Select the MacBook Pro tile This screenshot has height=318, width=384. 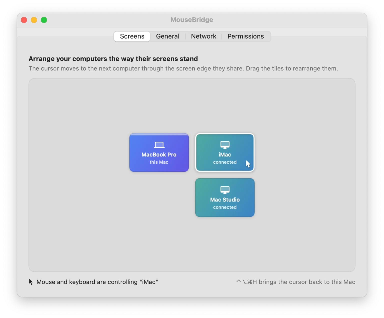(x=159, y=152)
